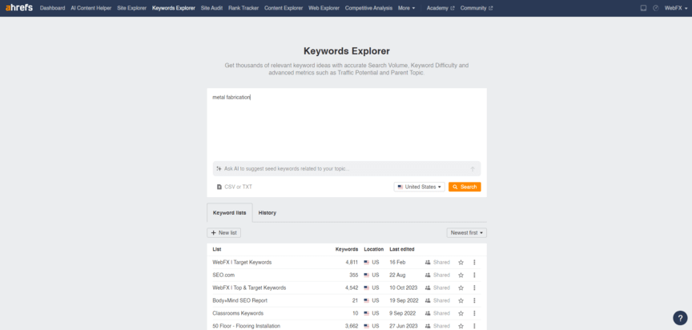Screen dimensions: 692x330
Task: Click Shared icon for WebFX I Target Keywords
Action: [427, 262]
